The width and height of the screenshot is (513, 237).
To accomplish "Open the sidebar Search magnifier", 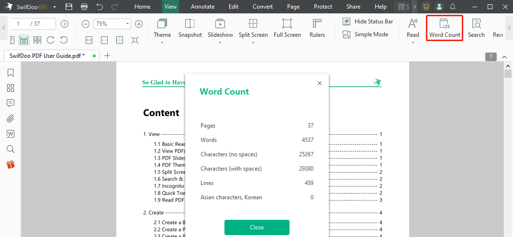I will (11, 149).
